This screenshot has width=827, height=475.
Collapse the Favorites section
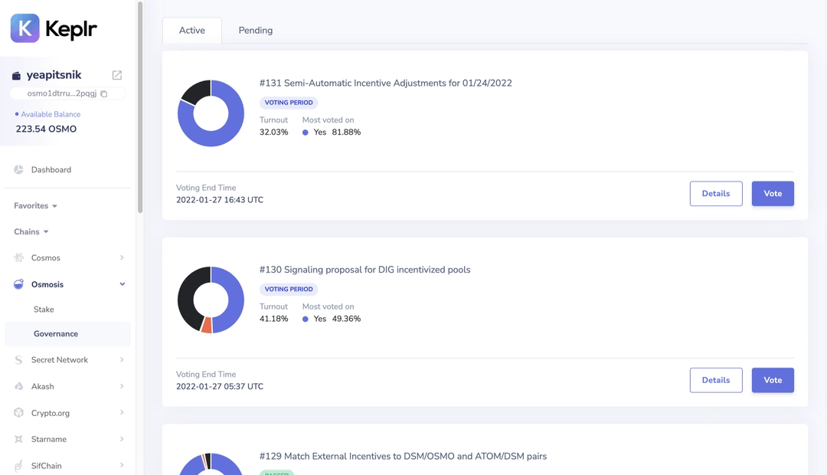pos(54,206)
